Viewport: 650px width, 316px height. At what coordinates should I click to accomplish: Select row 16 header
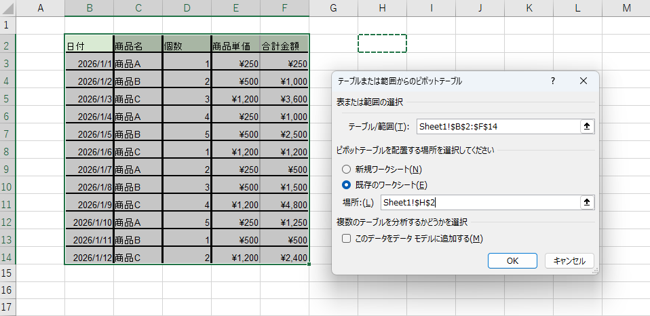click(7, 290)
